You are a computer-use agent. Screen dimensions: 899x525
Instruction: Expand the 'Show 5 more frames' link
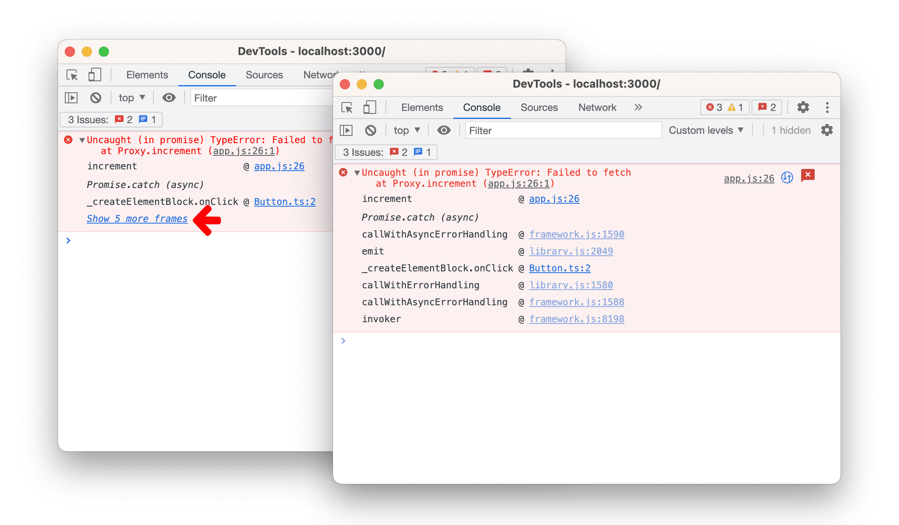[137, 218]
